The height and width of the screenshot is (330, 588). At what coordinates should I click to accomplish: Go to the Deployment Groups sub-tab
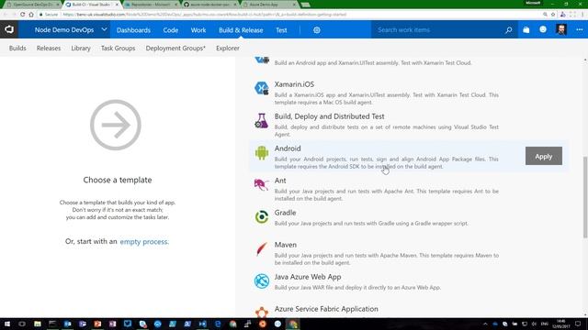(175, 48)
